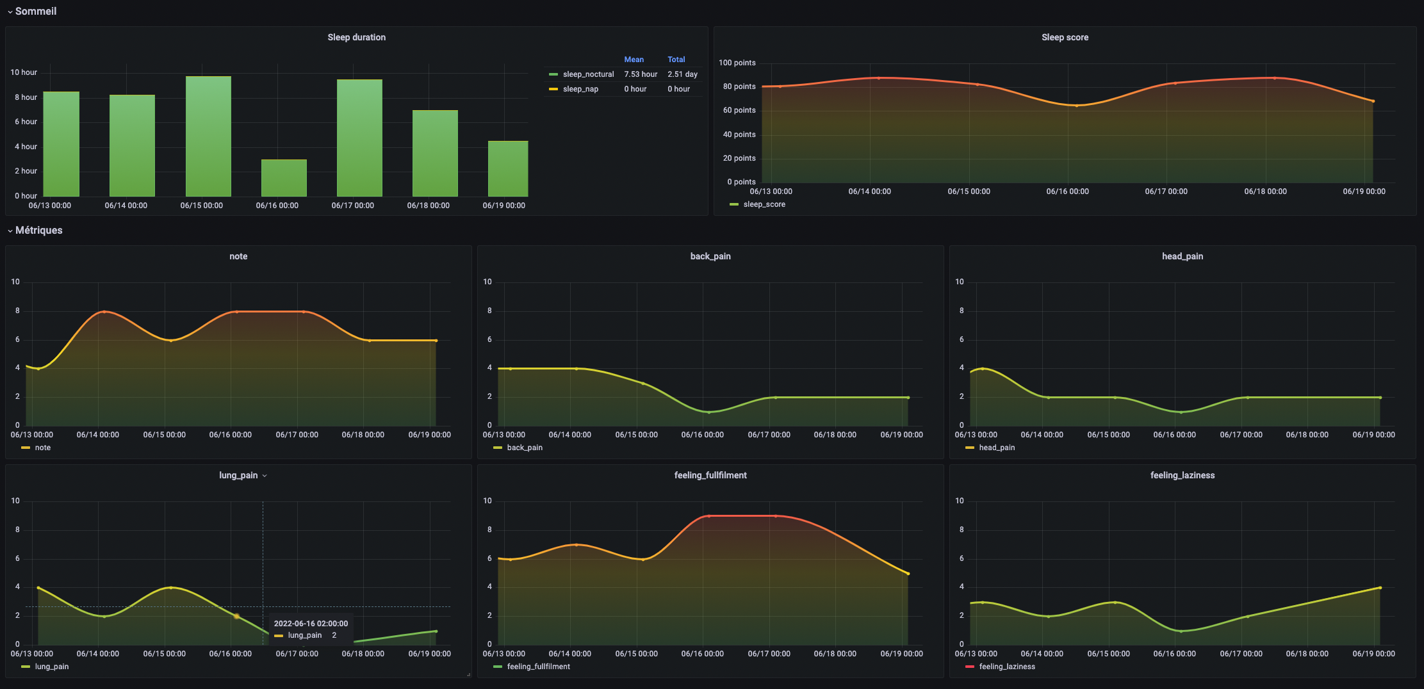This screenshot has width=1424, height=689.
Task: Open the Sleep duration panel title menu
Action: [357, 37]
